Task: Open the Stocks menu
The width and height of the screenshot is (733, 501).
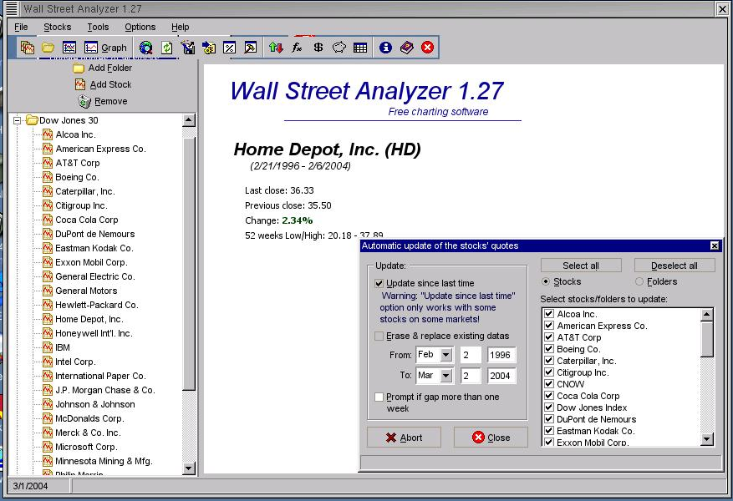Action: click(57, 27)
